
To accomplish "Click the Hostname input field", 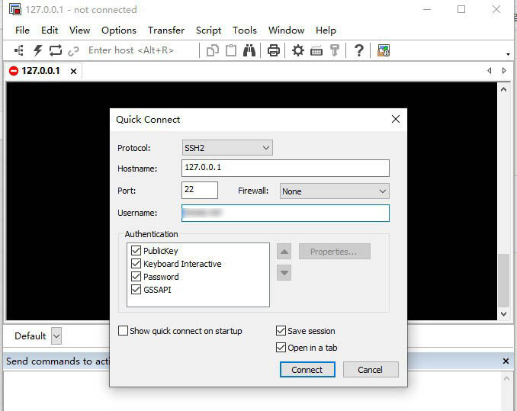I will tap(285, 168).
